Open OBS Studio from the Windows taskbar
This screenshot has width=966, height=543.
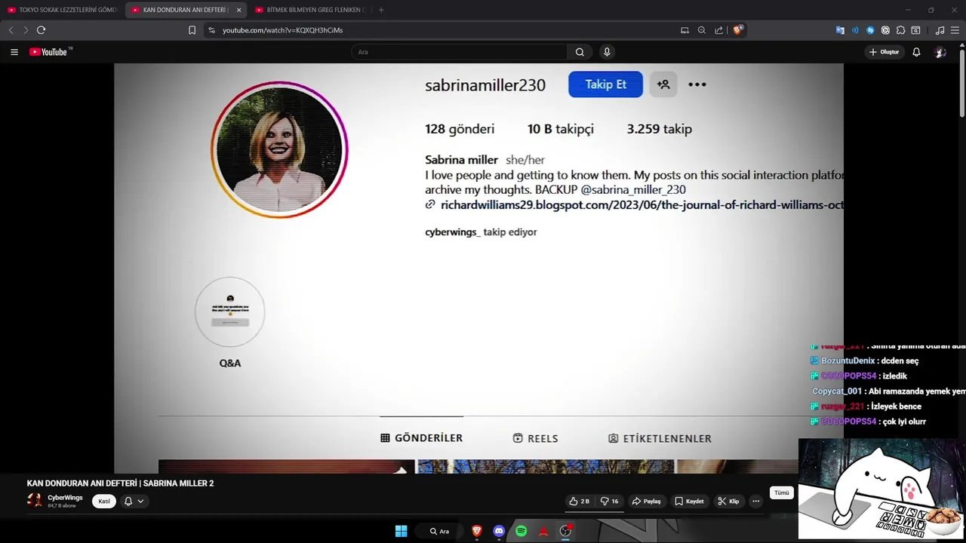(x=565, y=531)
